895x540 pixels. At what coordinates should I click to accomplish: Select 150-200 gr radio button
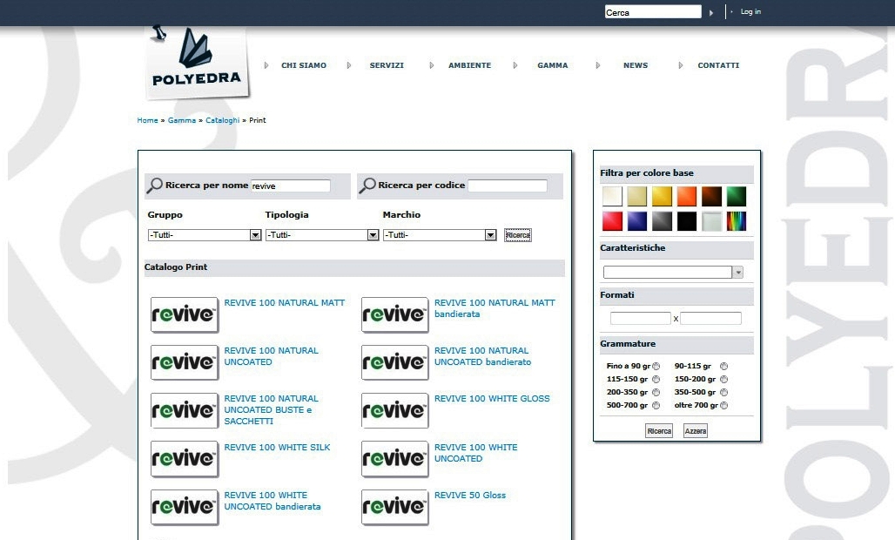pyautogui.click(x=723, y=380)
